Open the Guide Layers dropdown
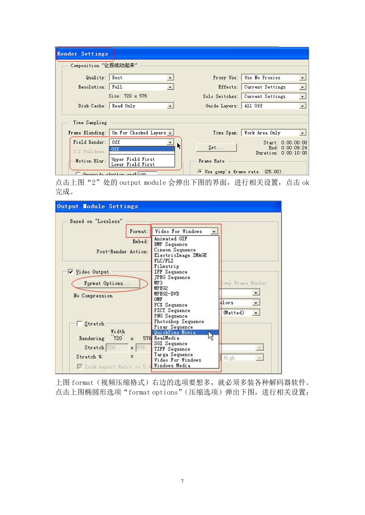 (274, 106)
